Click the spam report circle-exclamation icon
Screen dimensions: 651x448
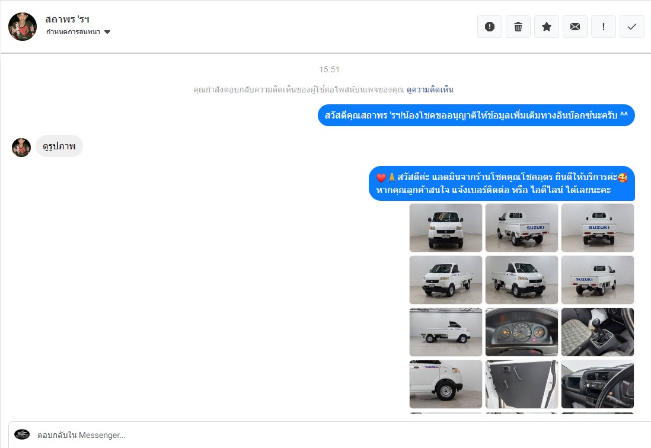pos(490,27)
